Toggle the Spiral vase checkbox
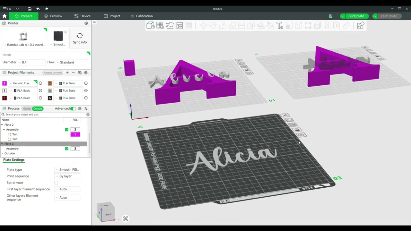 point(56,183)
